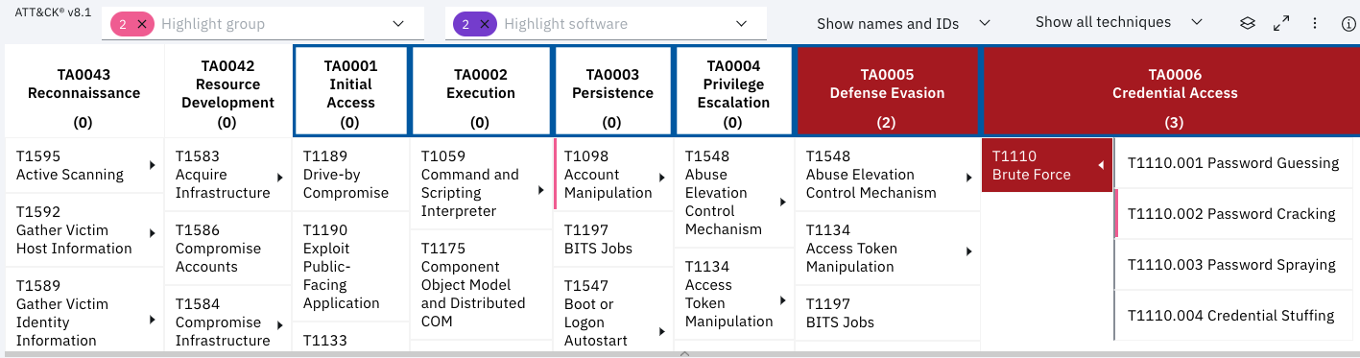Select the TA0043 Reconnaissance tactic header
The image size is (1360, 358).
(84, 91)
